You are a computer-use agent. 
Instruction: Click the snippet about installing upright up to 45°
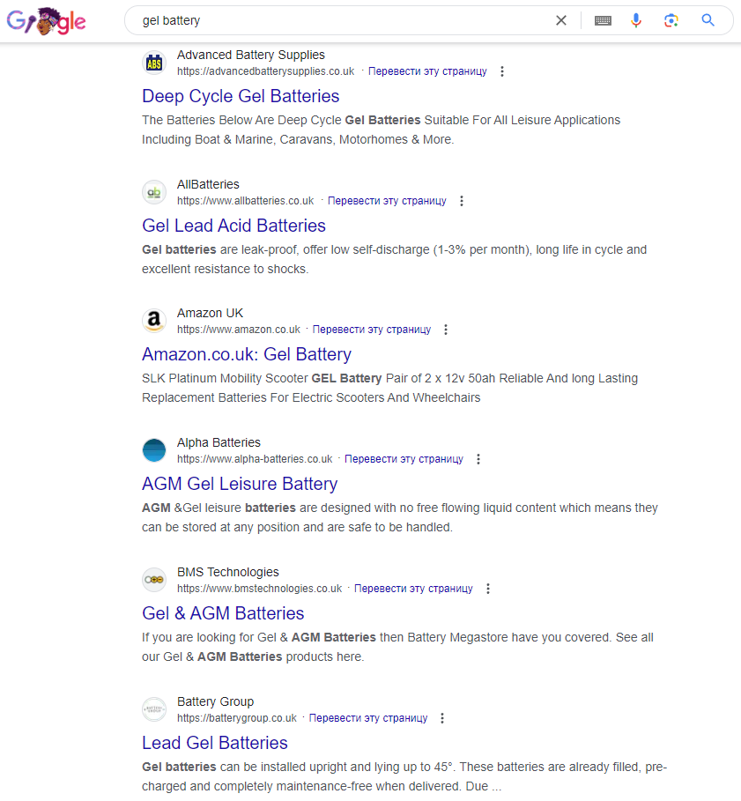[404, 776]
